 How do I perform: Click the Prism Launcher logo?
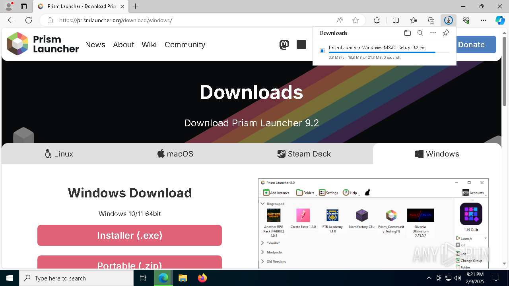point(43,44)
